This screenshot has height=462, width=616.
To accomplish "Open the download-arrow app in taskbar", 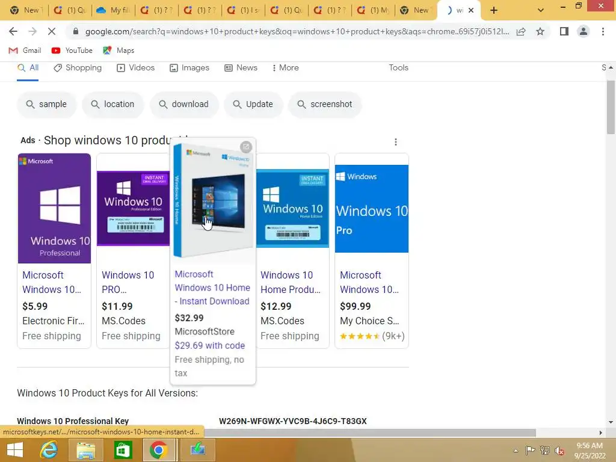I will point(197,450).
